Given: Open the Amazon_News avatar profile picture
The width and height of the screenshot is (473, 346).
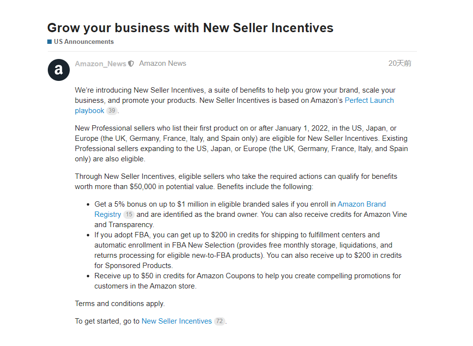Looking at the screenshot, I should click(x=59, y=70).
